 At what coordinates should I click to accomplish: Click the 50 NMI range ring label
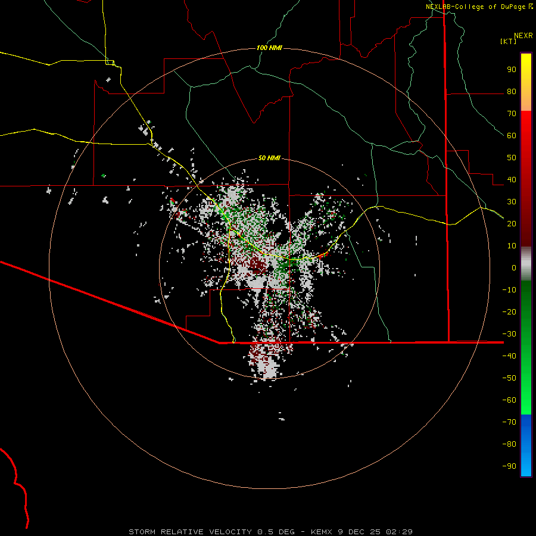(x=269, y=158)
